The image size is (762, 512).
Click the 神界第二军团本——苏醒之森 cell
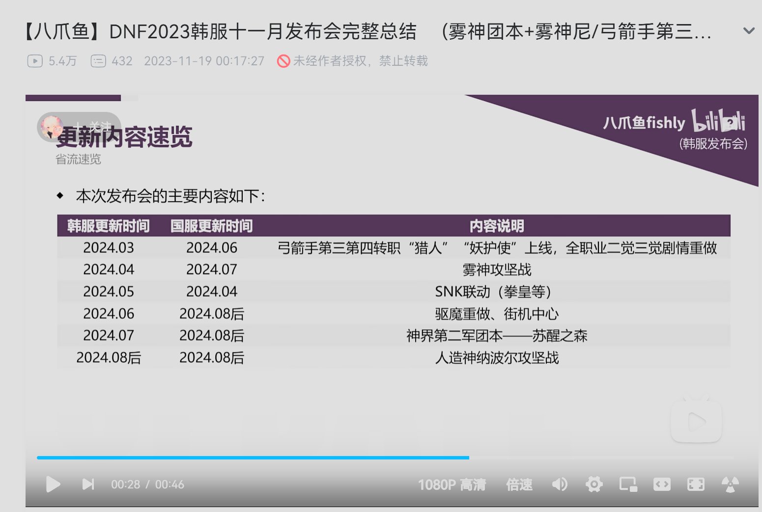coord(497,335)
